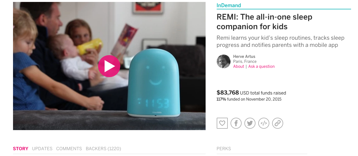
Task: Share the campaign on Twitter
Action: (250, 123)
